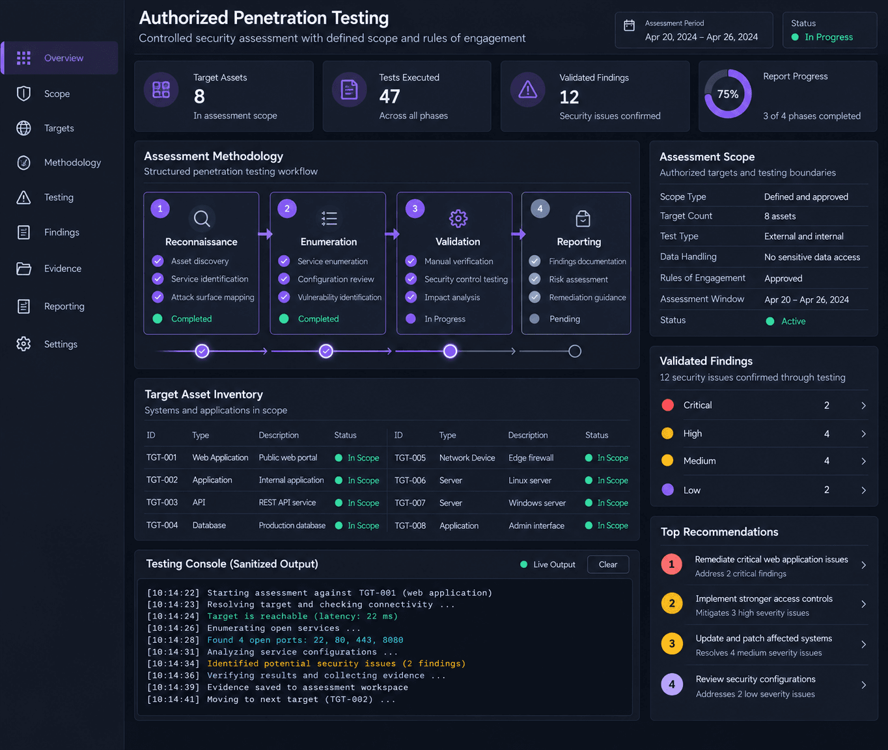Image resolution: width=888 pixels, height=750 pixels.
Task: Click the Tests Executed document icon
Action: click(x=350, y=90)
